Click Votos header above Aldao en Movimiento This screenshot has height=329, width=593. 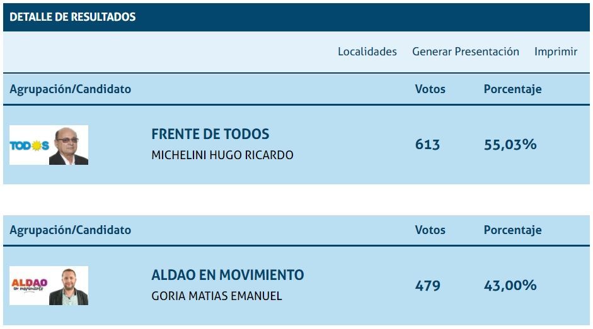[430, 230]
